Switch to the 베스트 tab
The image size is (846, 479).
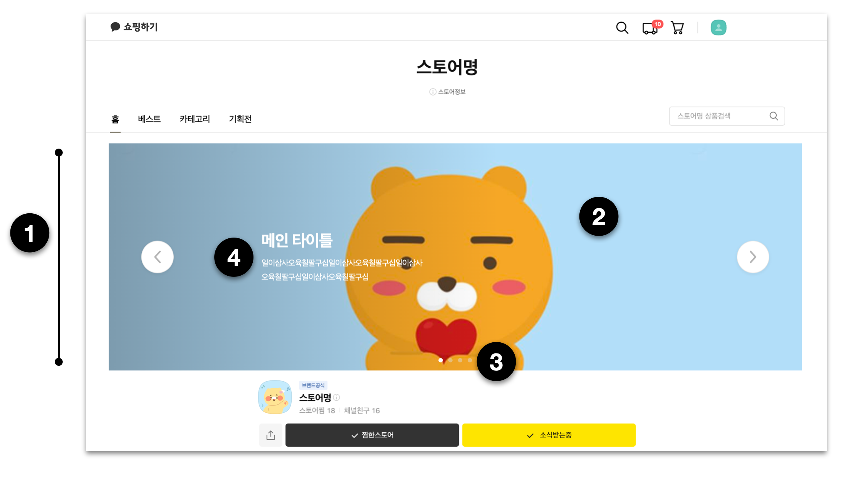coord(149,119)
